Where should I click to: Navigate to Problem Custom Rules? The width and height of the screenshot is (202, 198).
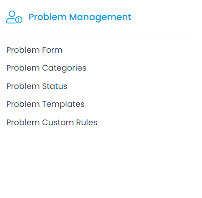tap(52, 122)
